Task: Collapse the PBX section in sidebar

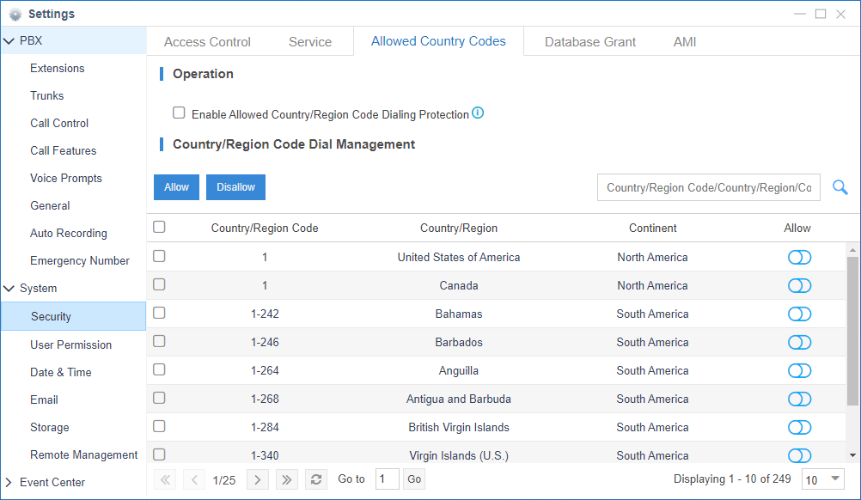Action: pos(9,40)
